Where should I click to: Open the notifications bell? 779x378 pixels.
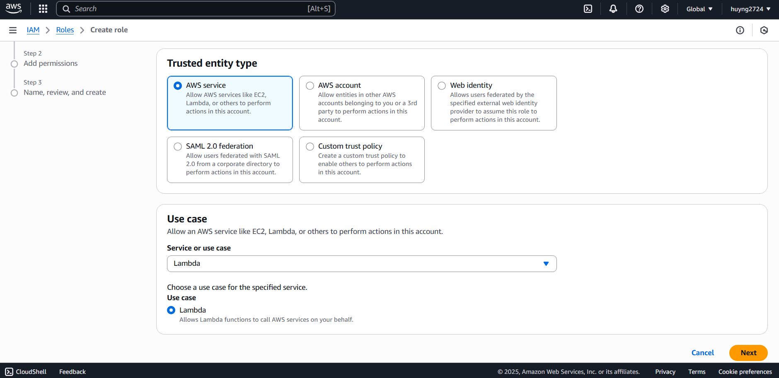(613, 9)
